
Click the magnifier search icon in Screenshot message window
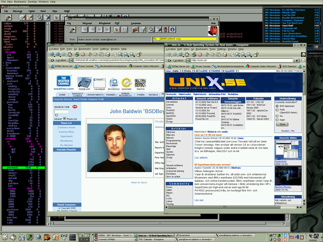tap(151, 30)
